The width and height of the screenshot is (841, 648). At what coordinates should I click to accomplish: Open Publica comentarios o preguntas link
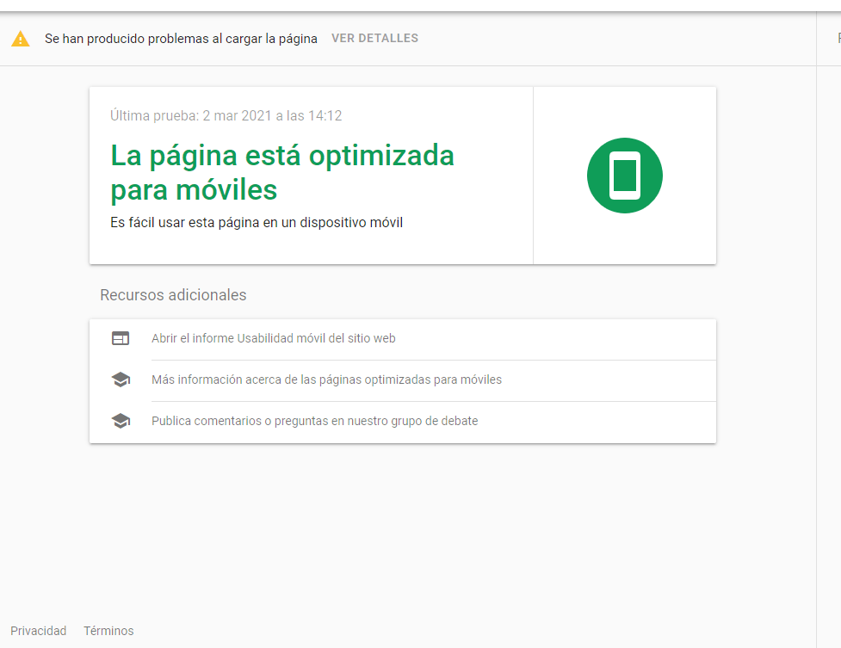[315, 421]
